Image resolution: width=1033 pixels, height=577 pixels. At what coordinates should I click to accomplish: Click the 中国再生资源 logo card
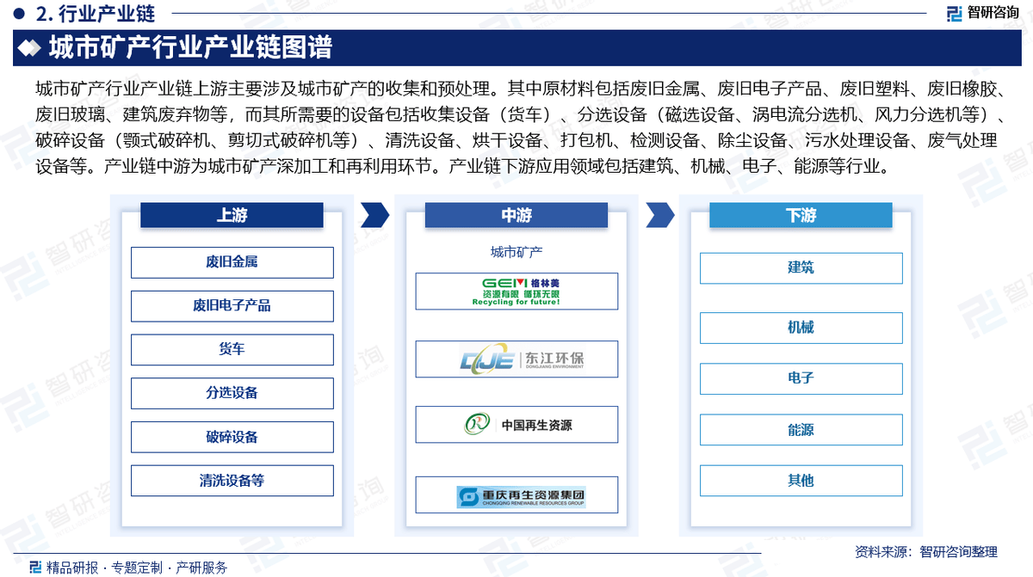pyautogui.click(x=516, y=425)
